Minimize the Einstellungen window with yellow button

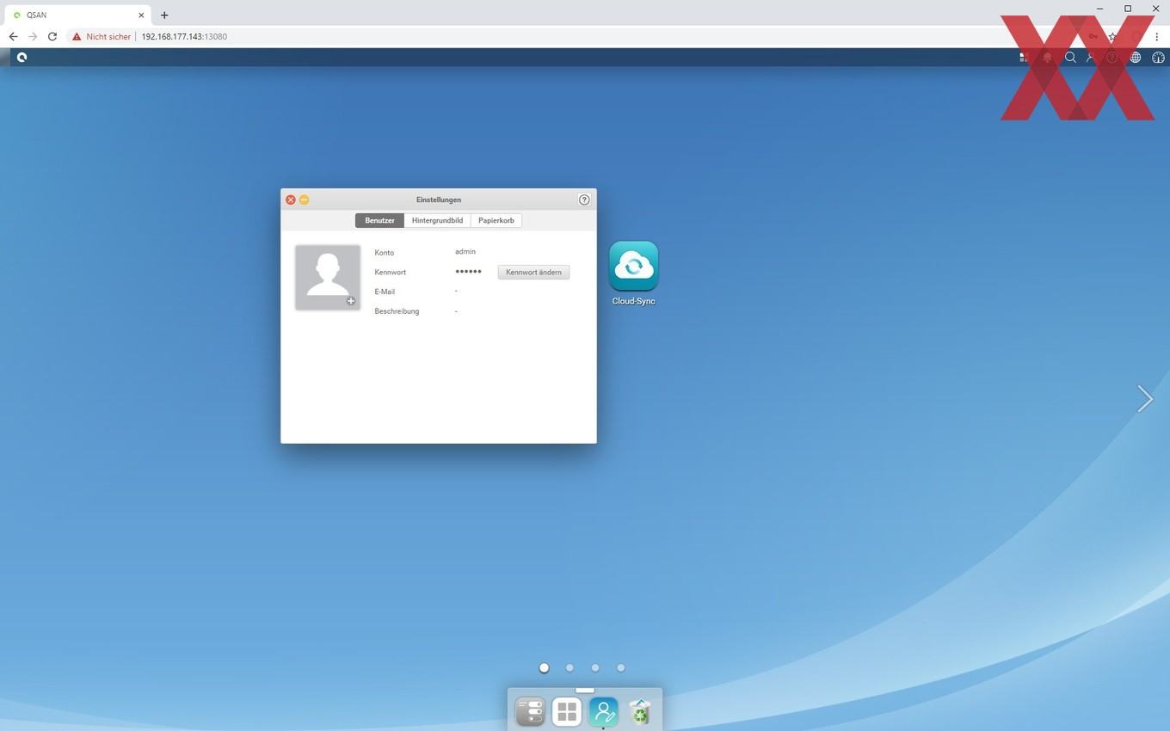coord(304,200)
